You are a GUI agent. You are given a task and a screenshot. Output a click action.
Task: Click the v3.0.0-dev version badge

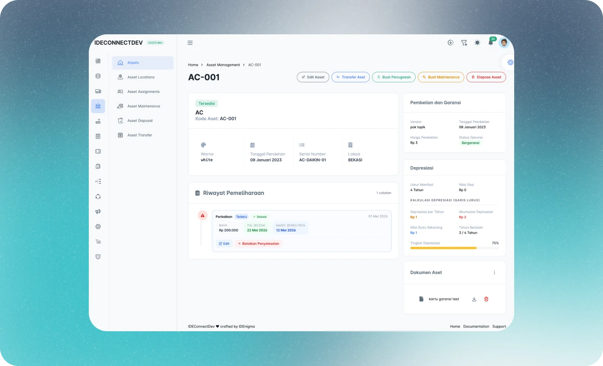pyautogui.click(x=155, y=43)
